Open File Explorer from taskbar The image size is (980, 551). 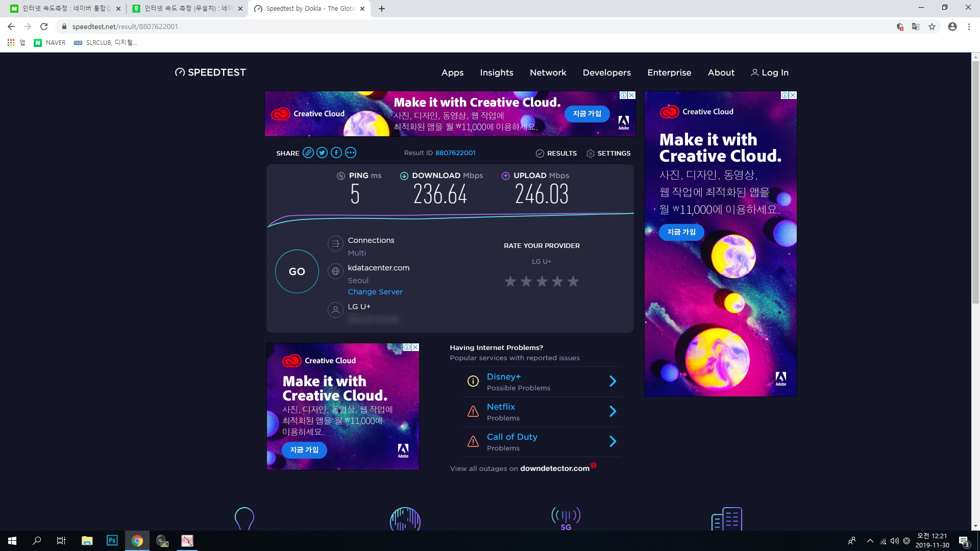click(x=87, y=541)
